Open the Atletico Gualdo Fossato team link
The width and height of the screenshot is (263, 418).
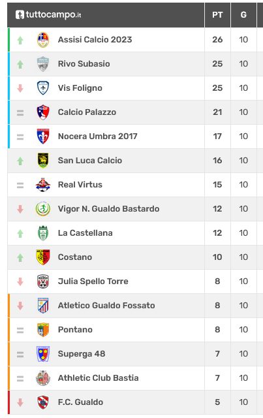coord(106,305)
